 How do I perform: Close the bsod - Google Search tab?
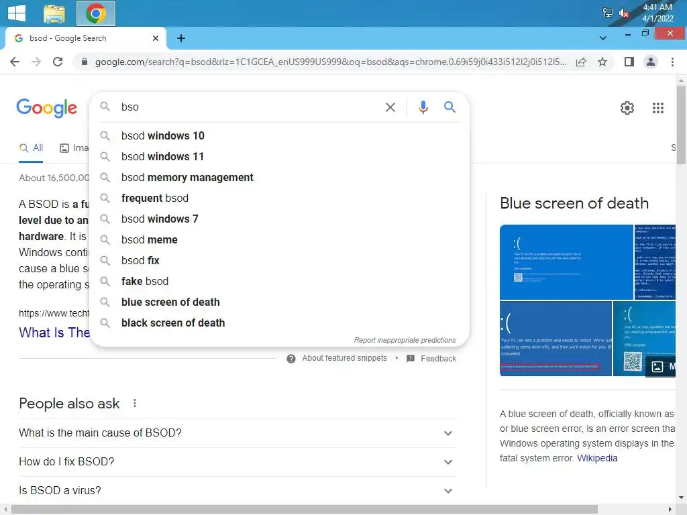(x=156, y=38)
